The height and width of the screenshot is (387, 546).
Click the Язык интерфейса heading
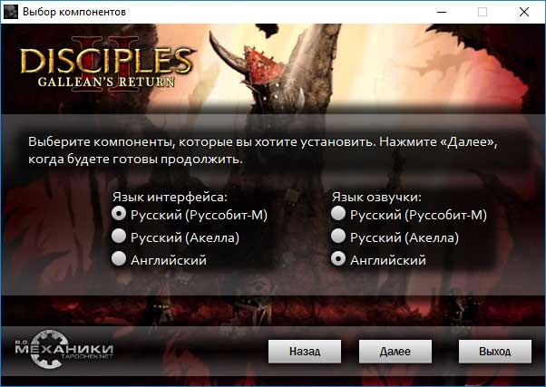[170, 198]
